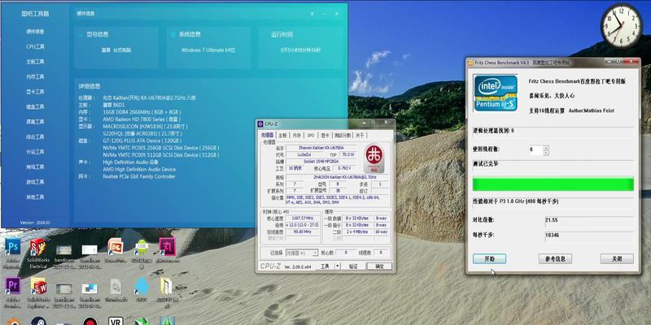Switch to CPU-Z 主板 tab

click(x=282, y=135)
